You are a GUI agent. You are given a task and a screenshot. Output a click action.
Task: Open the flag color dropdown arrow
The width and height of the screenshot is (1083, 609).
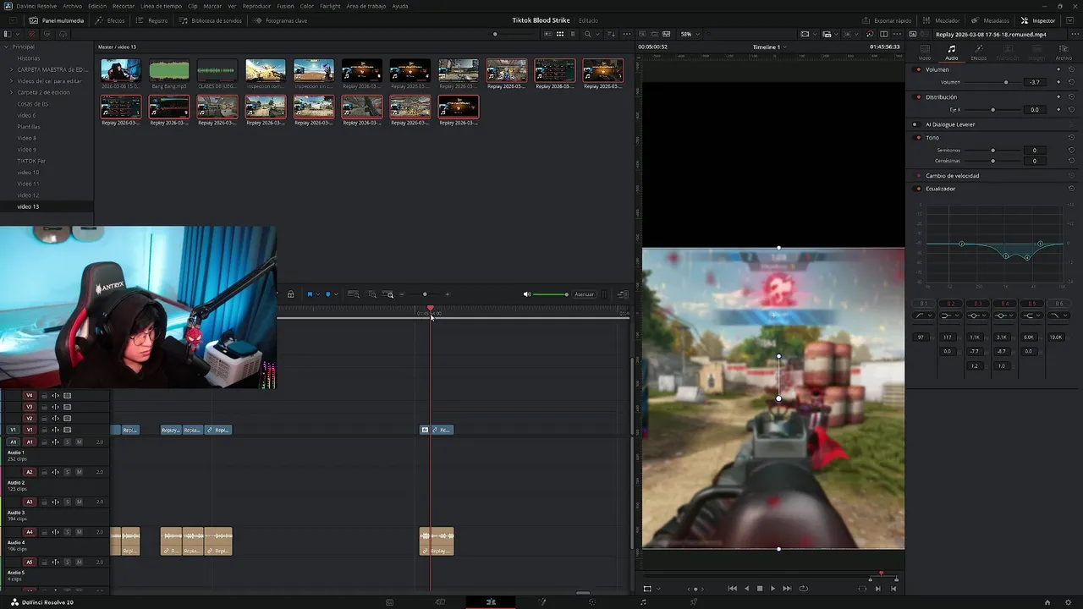[x=317, y=294]
